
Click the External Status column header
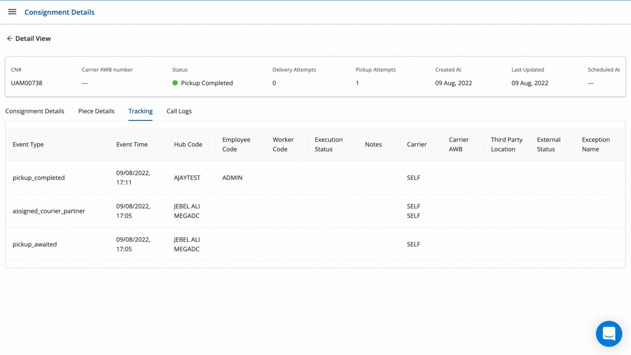[x=549, y=144]
